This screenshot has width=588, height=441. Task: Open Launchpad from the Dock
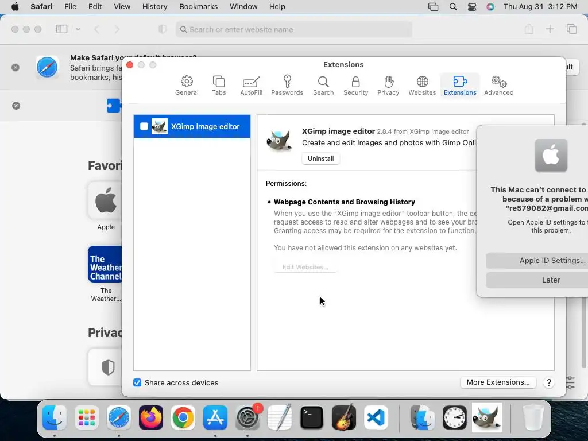[x=87, y=417]
